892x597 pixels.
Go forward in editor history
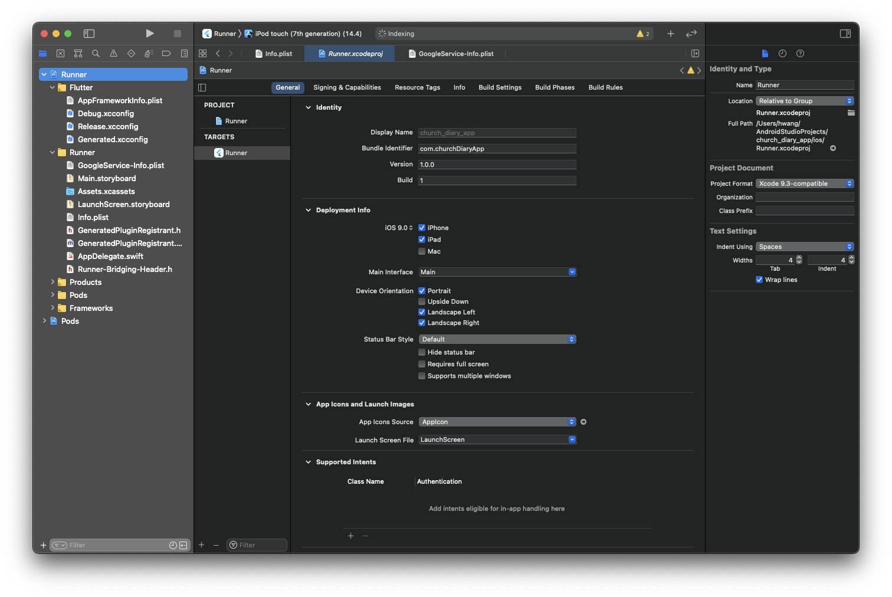(x=231, y=54)
